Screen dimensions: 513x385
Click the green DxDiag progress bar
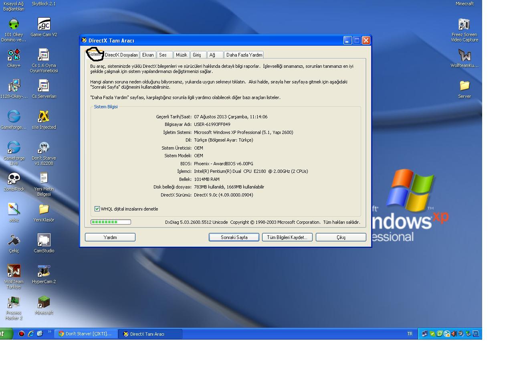click(x=111, y=222)
